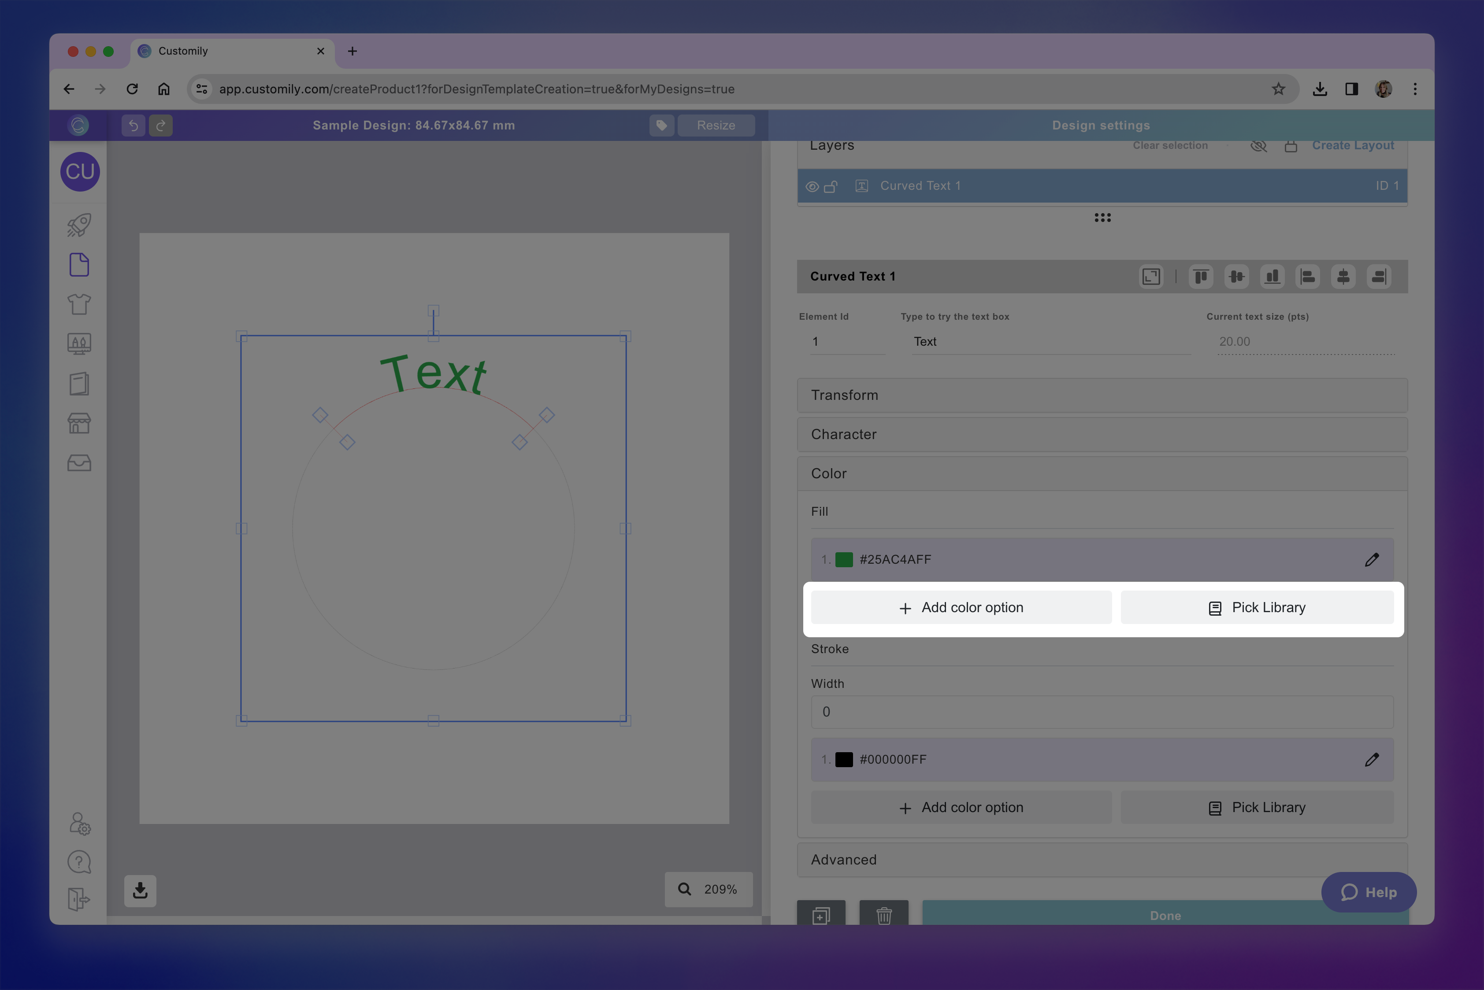Viewport: 1484px width, 990px height.
Task: Click the redo arrow in editor header
Action: click(160, 125)
